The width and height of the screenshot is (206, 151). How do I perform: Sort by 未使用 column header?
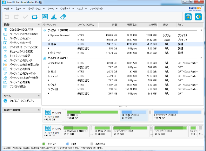(148, 25)
